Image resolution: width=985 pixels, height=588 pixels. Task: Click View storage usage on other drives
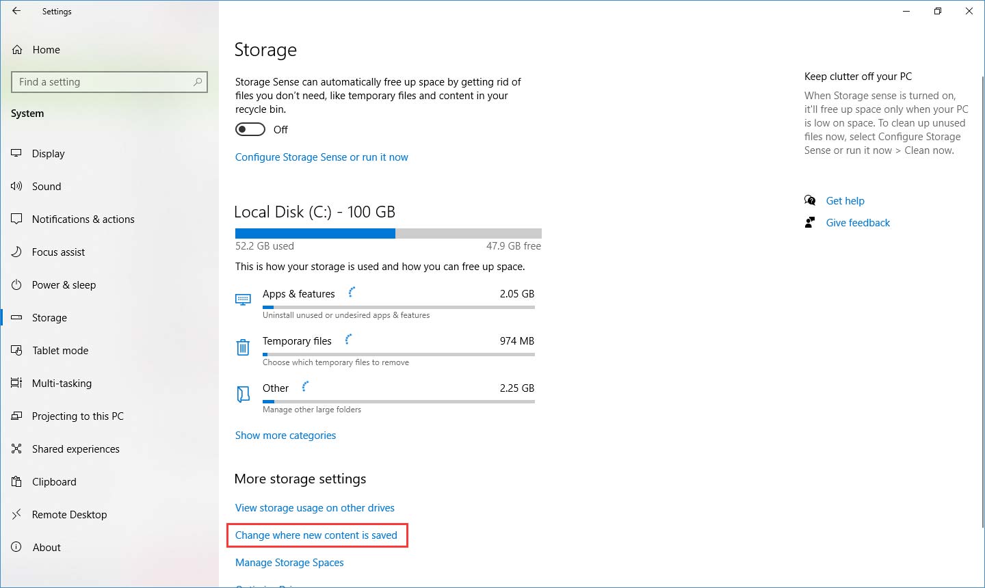tap(315, 508)
